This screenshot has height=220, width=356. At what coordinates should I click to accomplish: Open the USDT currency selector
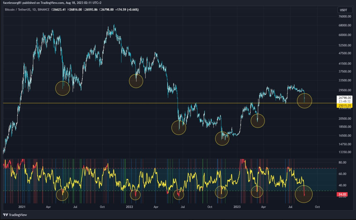tap(344, 10)
